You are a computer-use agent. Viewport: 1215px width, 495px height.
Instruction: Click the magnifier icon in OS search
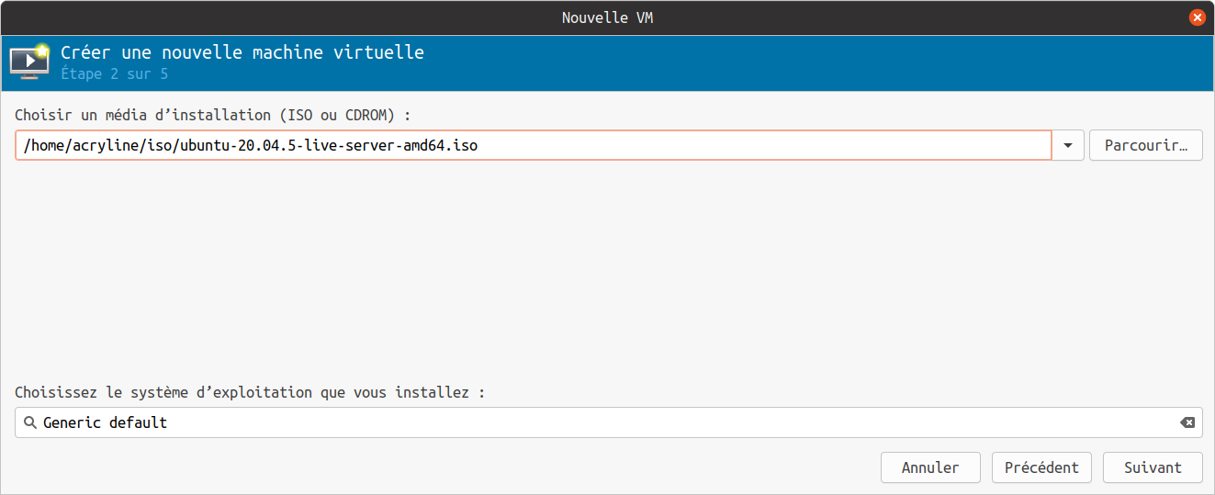[29, 422]
